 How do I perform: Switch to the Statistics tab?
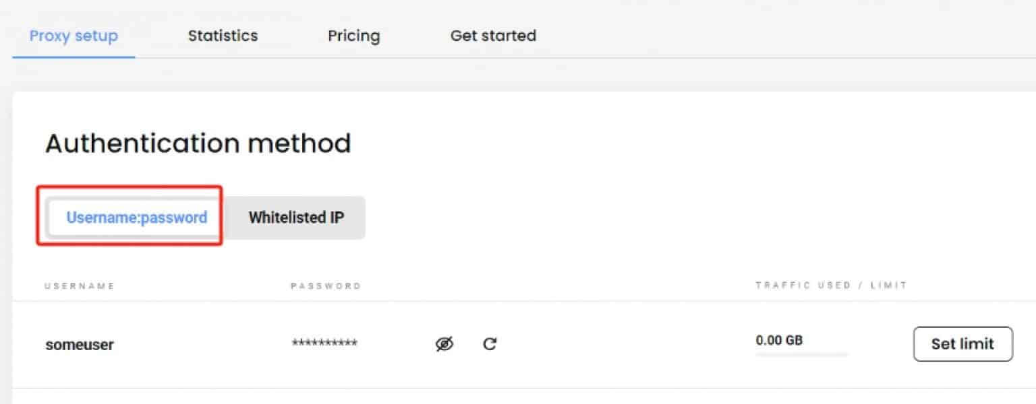click(x=223, y=36)
